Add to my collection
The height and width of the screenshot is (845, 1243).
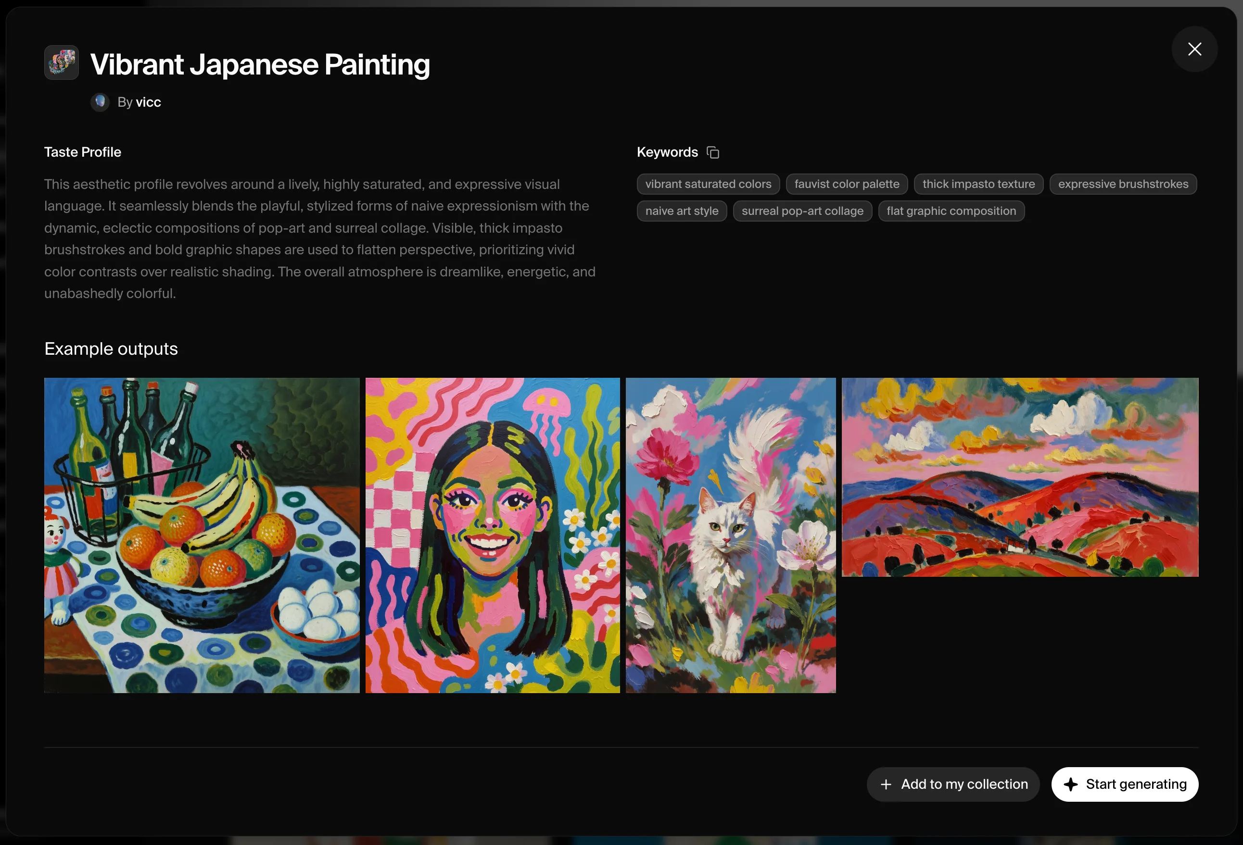[x=952, y=784]
